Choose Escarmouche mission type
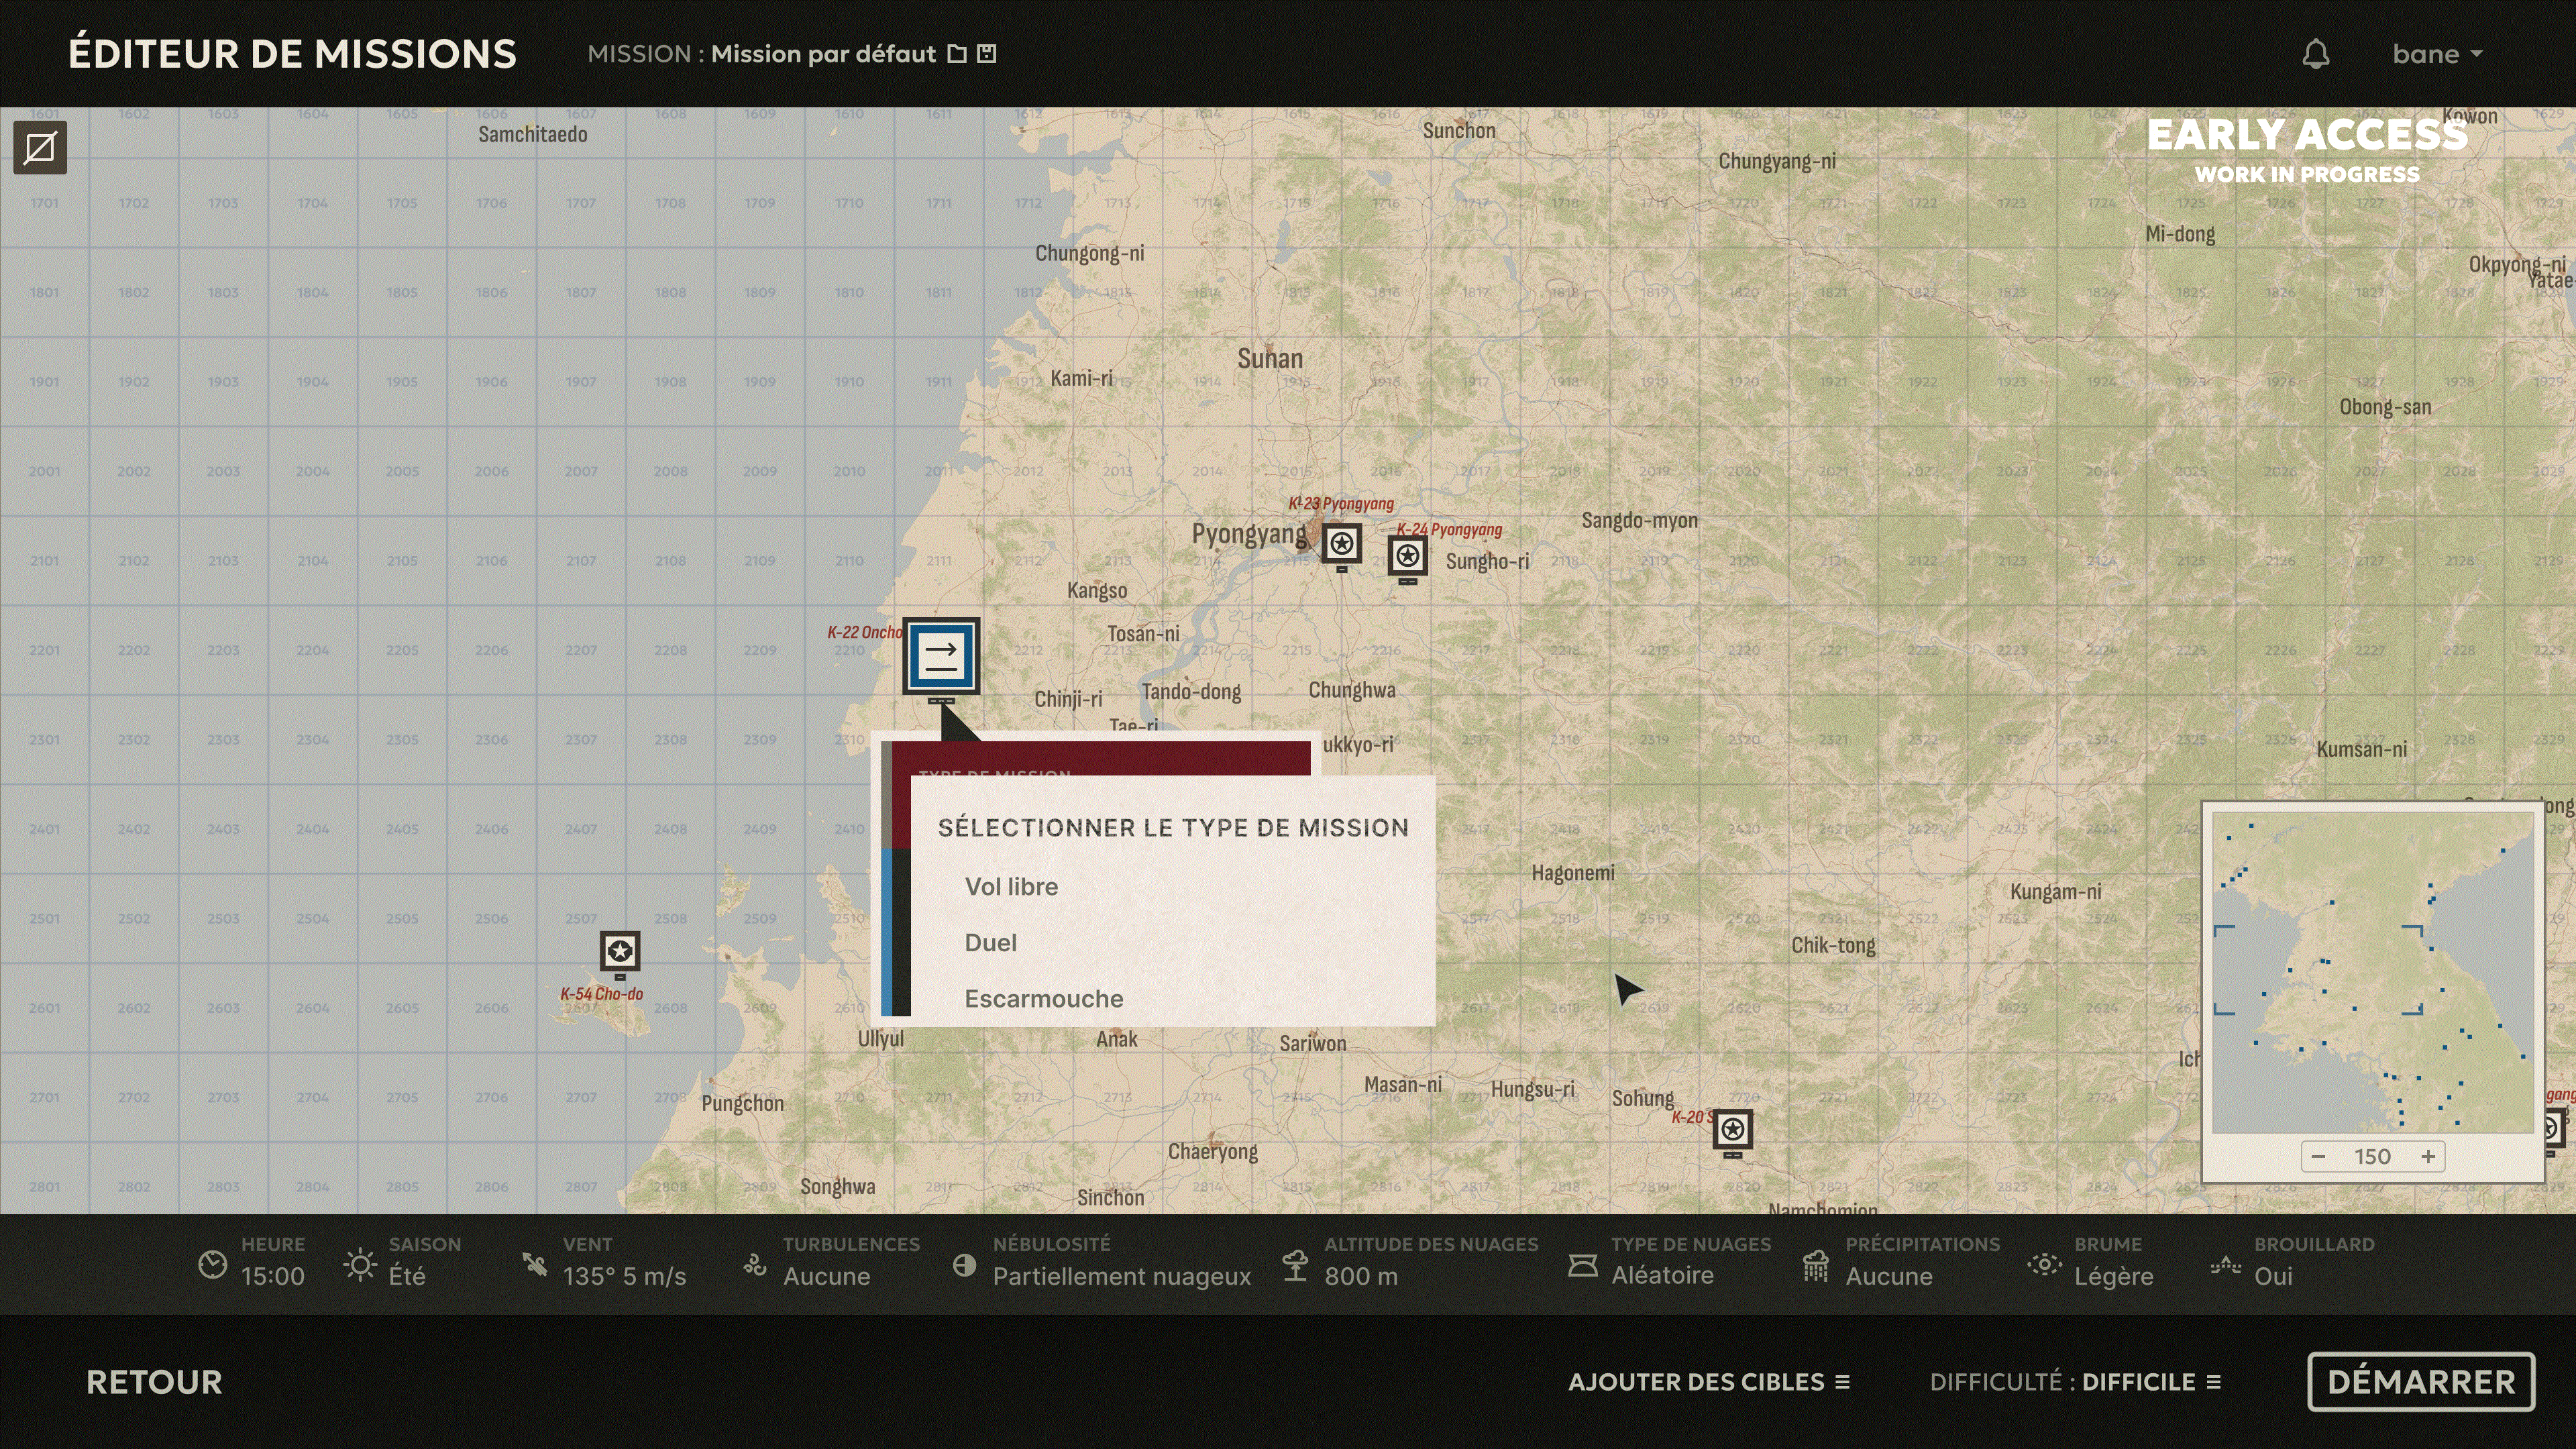The width and height of the screenshot is (2576, 1449). (x=1043, y=999)
